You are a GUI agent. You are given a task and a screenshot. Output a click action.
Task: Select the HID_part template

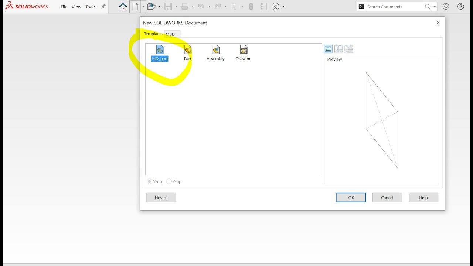pyautogui.click(x=160, y=53)
